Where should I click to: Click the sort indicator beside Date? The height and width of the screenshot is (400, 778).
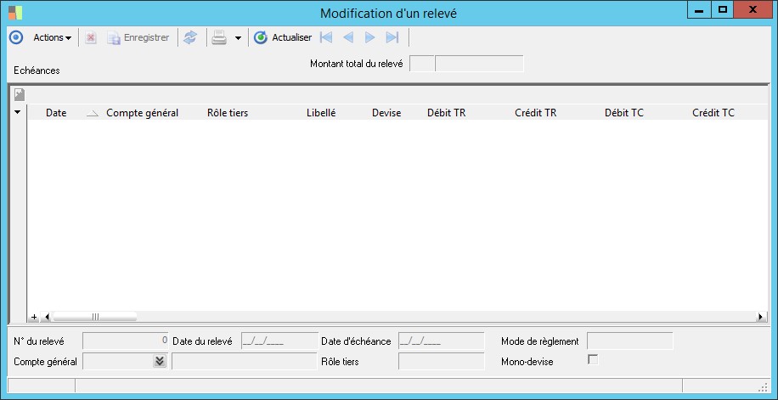pos(93,114)
